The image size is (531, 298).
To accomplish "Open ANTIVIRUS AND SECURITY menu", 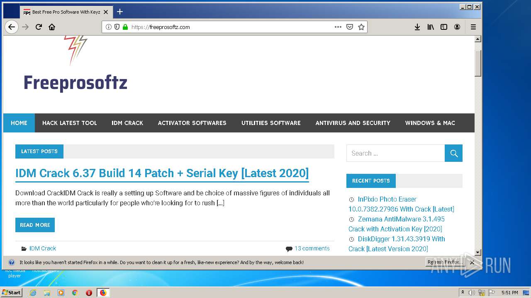I will pyautogui.click(x=353, y=123).
